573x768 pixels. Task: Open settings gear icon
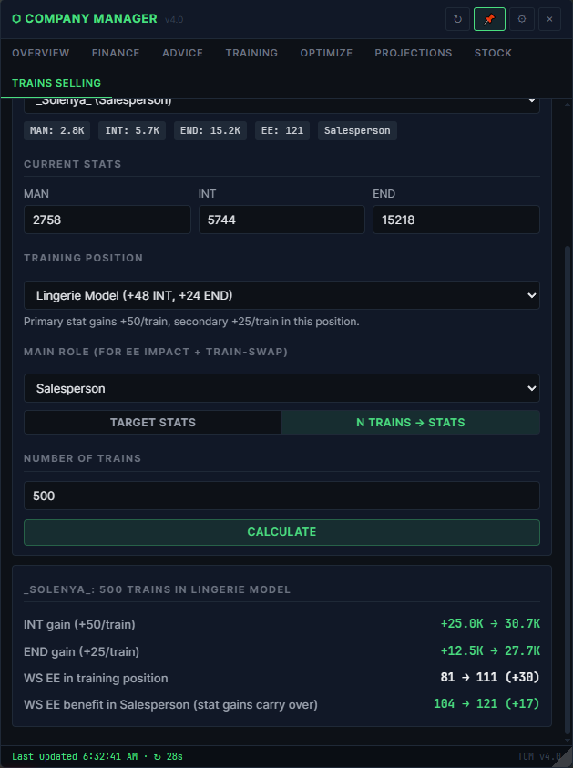(x=522, y=19)
